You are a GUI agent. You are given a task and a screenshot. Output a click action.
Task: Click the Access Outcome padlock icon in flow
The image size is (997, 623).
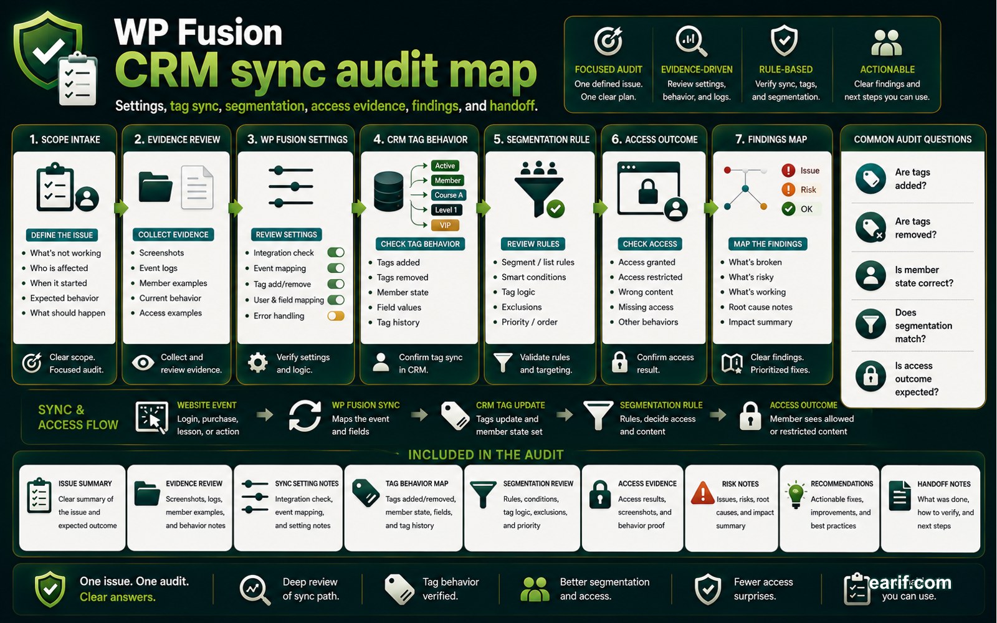pos(750,416)
